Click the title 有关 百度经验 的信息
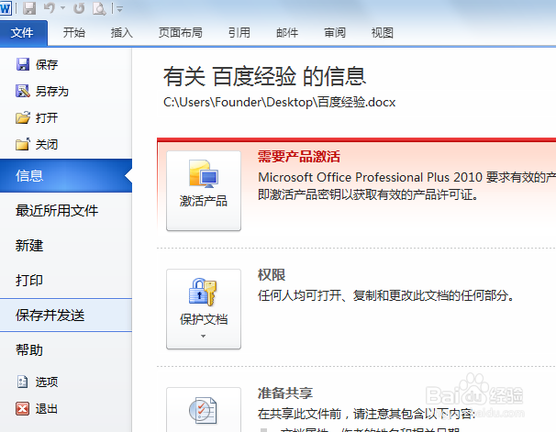Screen dimensions: 556x432 [264, 76]
